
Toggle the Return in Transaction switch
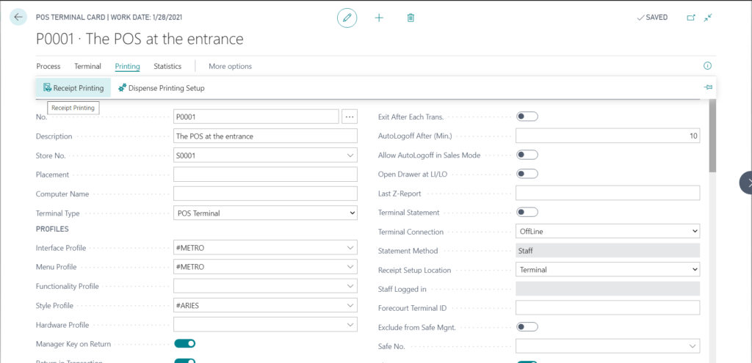tap(184, 361)
